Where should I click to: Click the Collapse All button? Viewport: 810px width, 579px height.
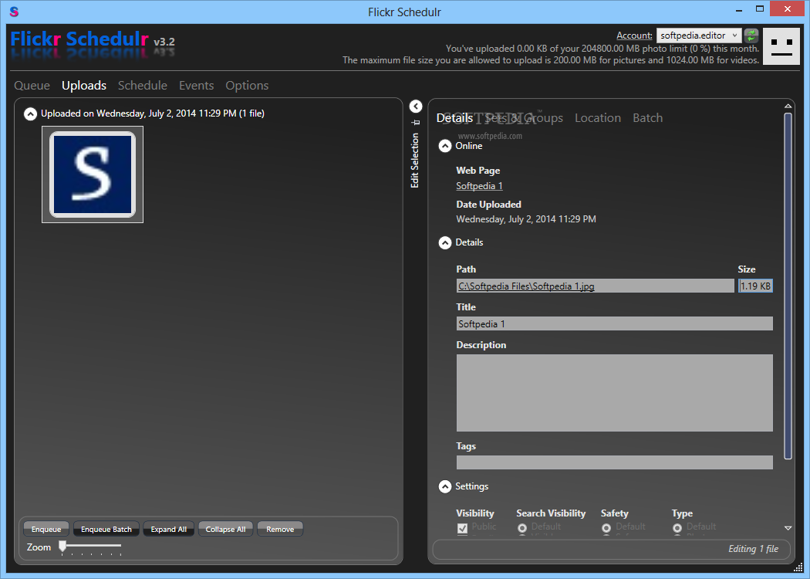[226, 529]
